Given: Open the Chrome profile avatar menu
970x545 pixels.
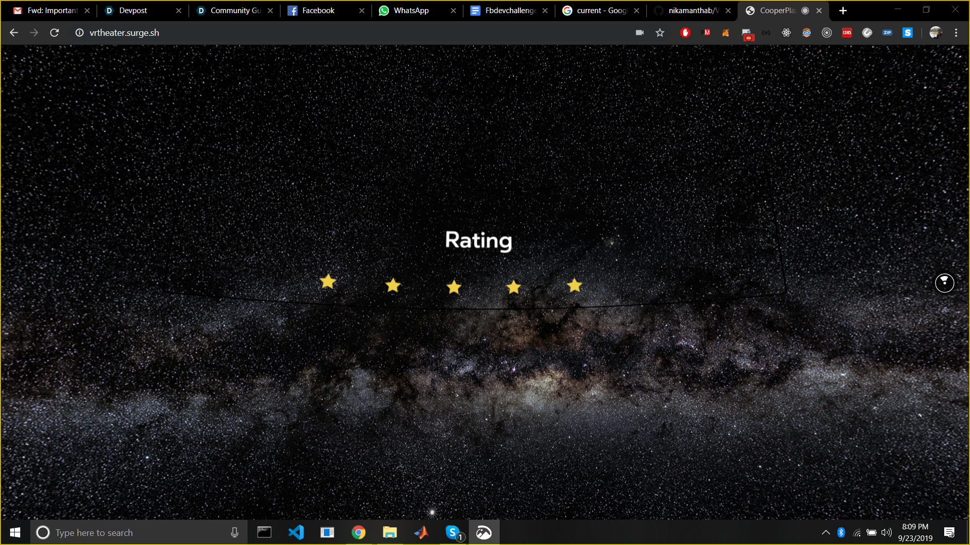Looking at the screenshot, I should click(x=936, y=33).
